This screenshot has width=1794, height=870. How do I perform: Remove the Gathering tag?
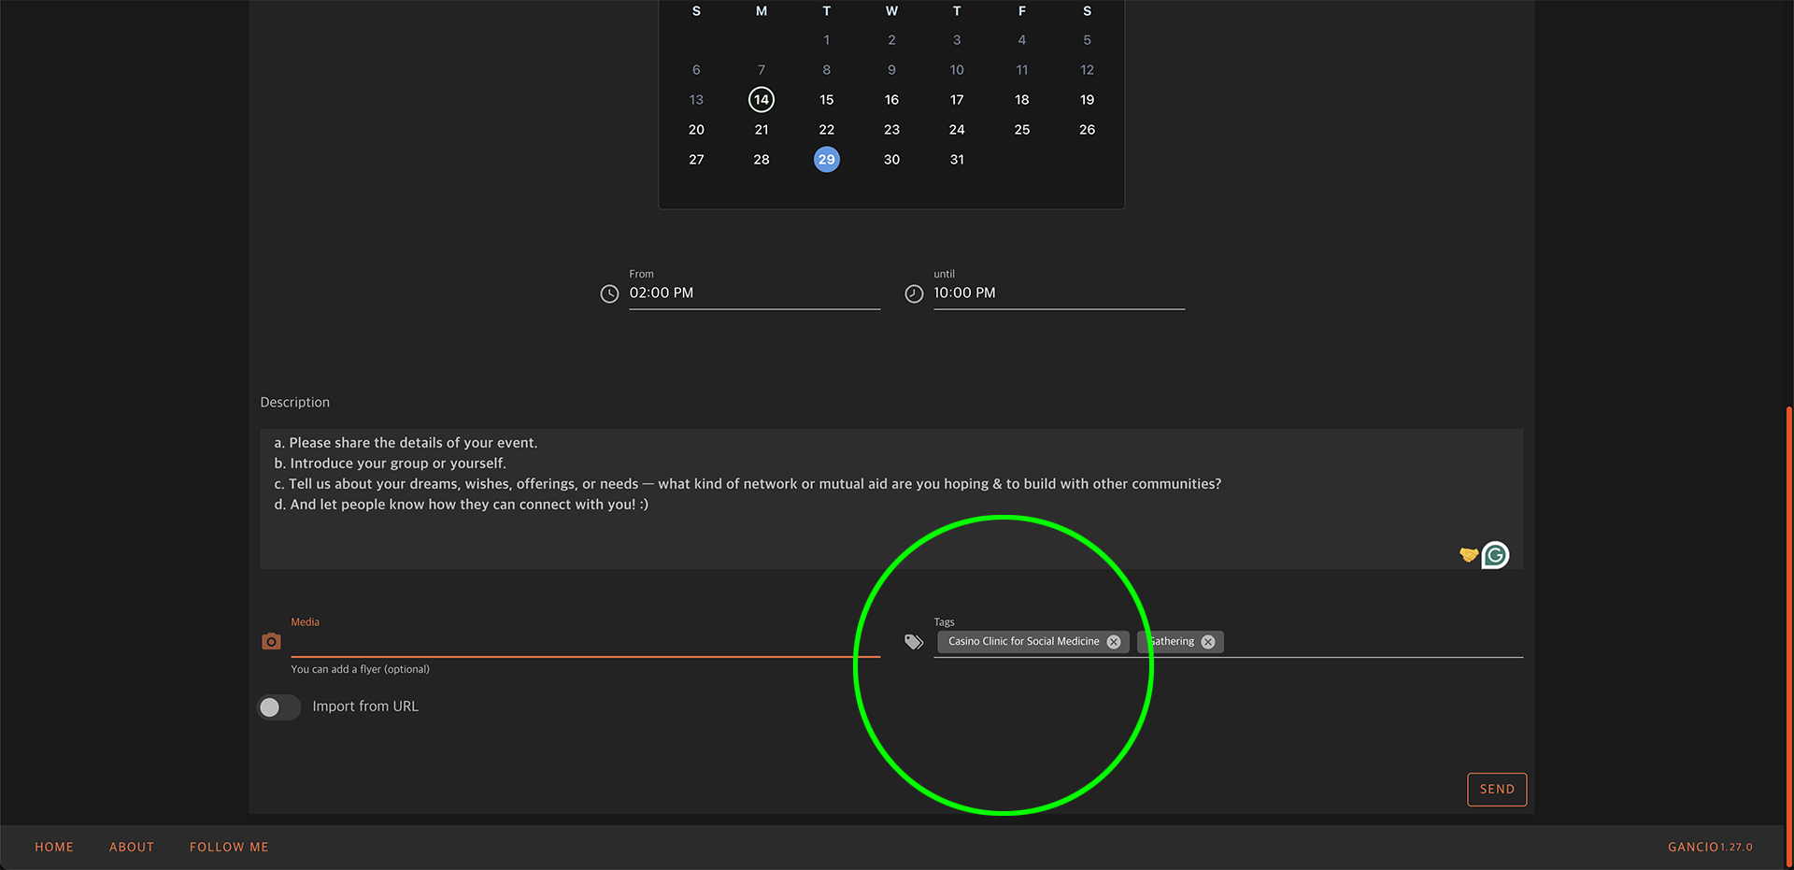1208,642
